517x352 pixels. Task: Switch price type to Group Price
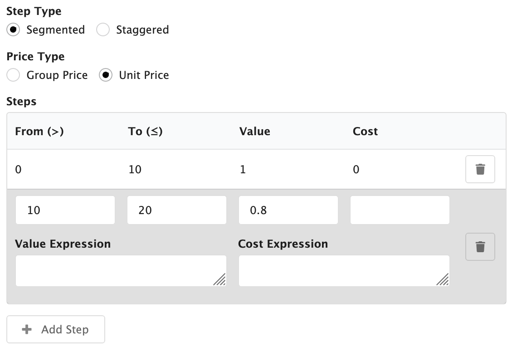[x=14, y=75]
